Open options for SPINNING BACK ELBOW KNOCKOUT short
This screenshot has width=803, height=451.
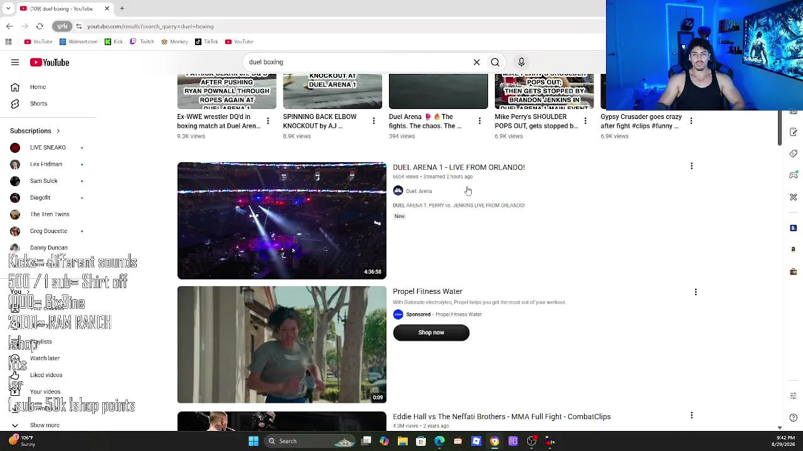[x=374, y=121]
